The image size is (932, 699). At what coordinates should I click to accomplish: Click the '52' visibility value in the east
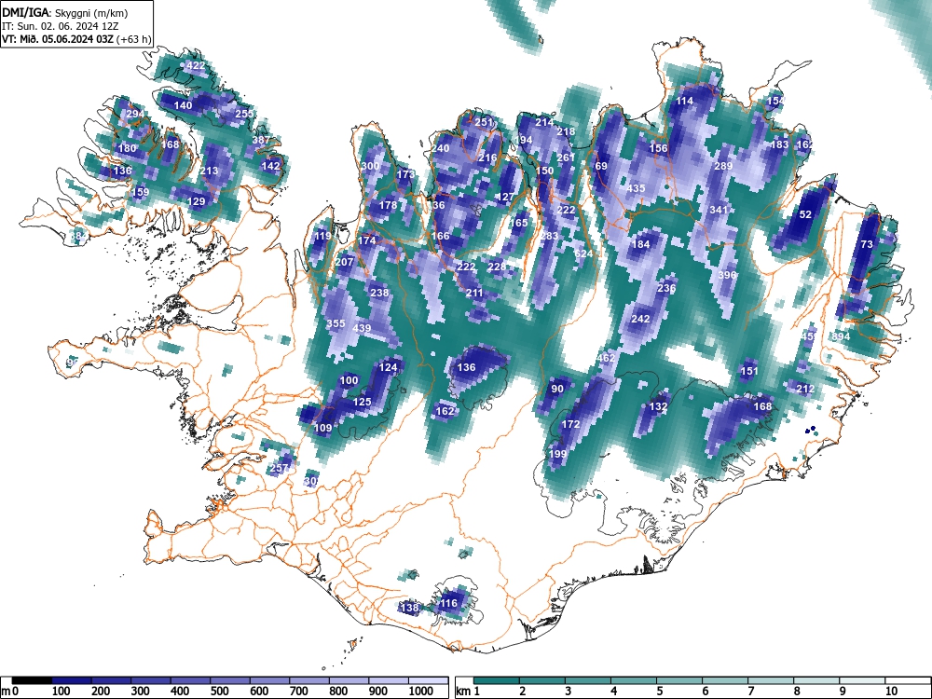805,214
